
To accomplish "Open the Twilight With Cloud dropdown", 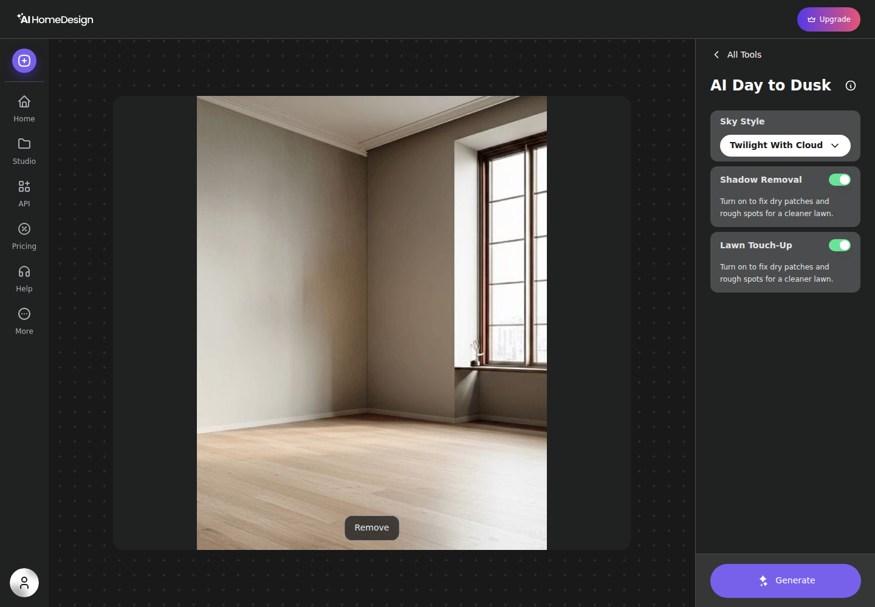I will 785,146.
